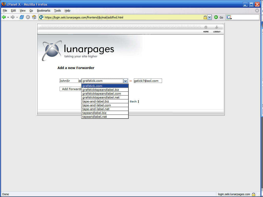Click the browser Back arrow icon

(x=4, y=17)
